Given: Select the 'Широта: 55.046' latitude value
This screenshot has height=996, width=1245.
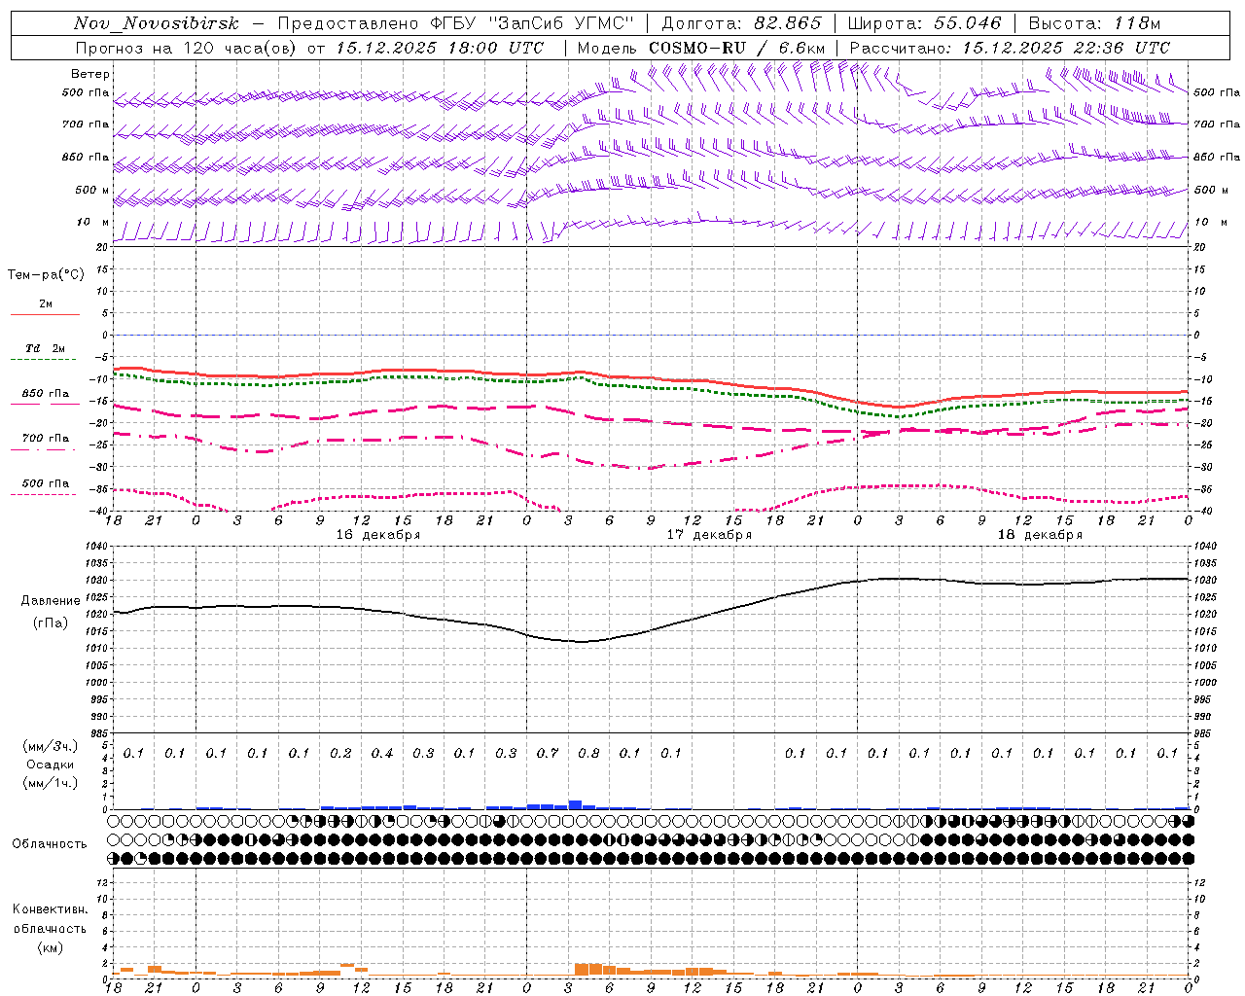Looking at the screenshot, I should [x=924, y=24].
